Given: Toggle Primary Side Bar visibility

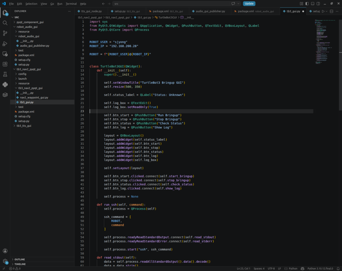Looking at the screenshot, I should tap(307, 4).
